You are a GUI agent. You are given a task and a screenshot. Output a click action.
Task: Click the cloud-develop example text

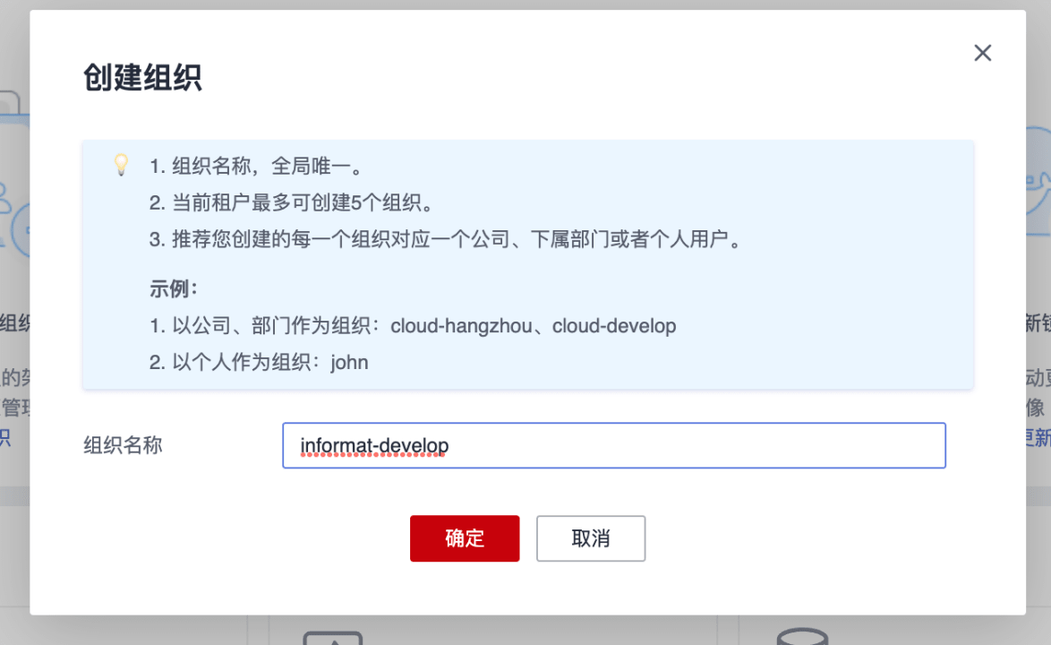[x=614, y=326]
